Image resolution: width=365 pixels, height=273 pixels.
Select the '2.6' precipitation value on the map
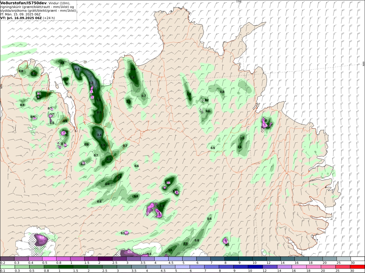coord(34,74)
